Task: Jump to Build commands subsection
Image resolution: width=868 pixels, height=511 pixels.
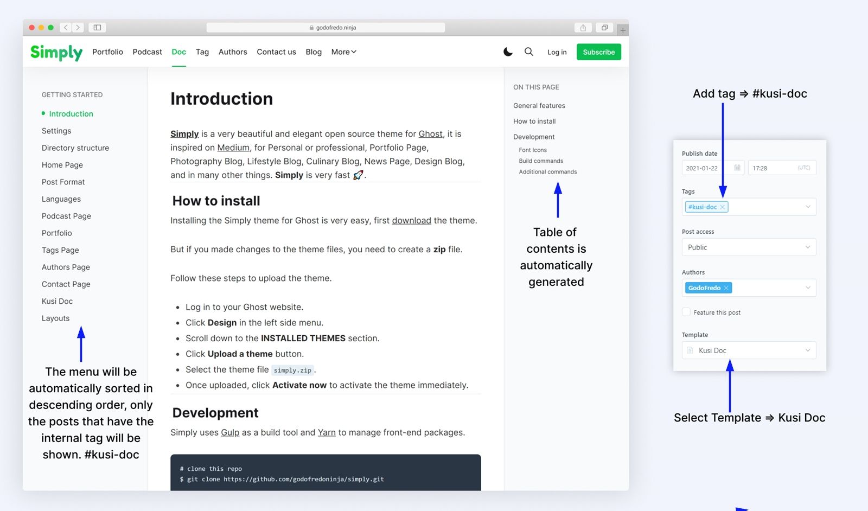Action: click(x=541, y=161)
